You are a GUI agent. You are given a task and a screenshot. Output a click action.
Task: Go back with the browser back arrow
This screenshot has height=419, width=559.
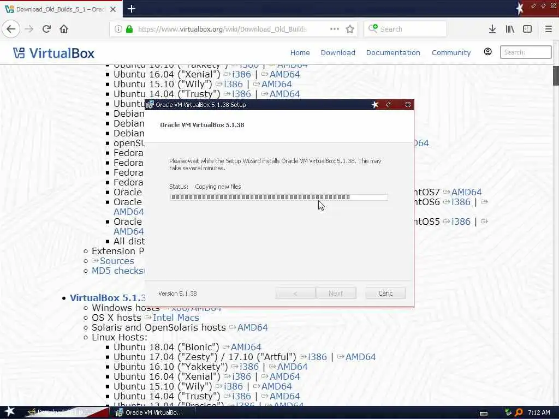tap(11, 29)
